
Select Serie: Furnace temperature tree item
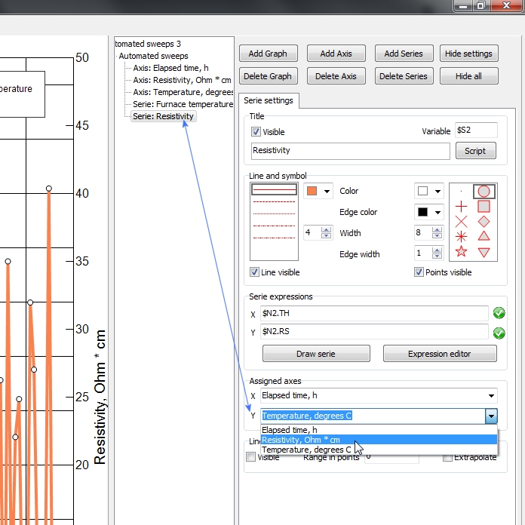(x=183, y=104)
